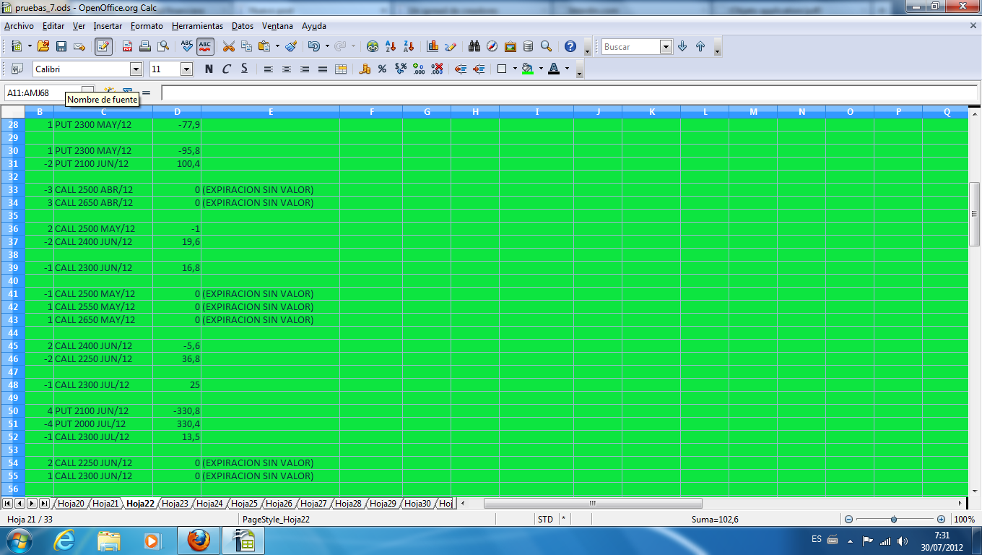The image size is (982, 555).
Task: Click the Export as PDF icon
Action: [x=127, y=46]
